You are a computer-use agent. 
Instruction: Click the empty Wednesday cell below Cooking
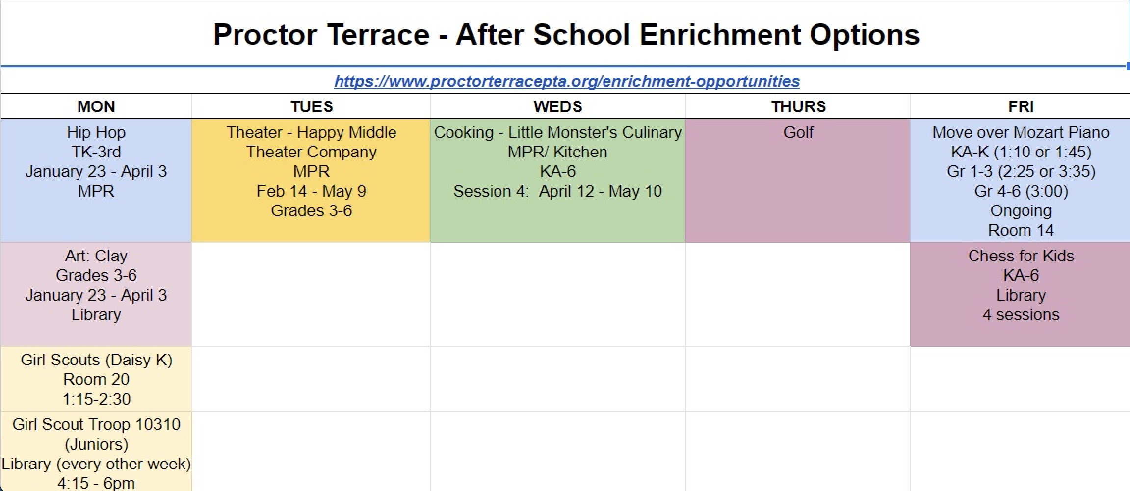pos(558,294)
